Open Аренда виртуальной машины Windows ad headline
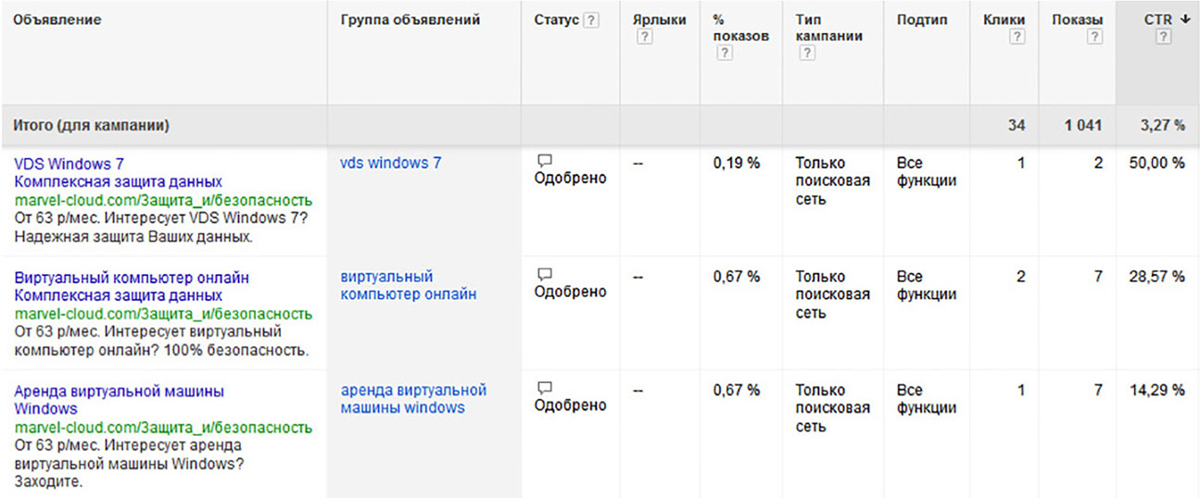 [119, 400]
